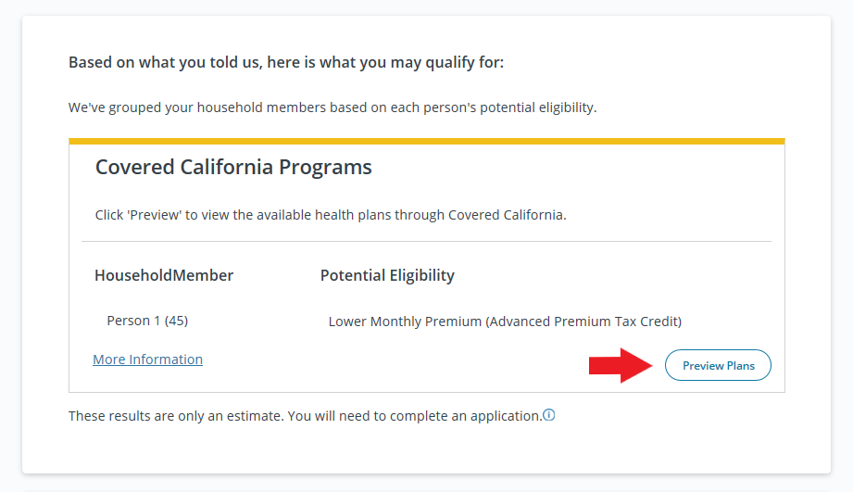This screenshot has height=492, width=853.
Task: Click the words 'Advanced Premium Tax Credit'
Action: [x=584, y=322]
